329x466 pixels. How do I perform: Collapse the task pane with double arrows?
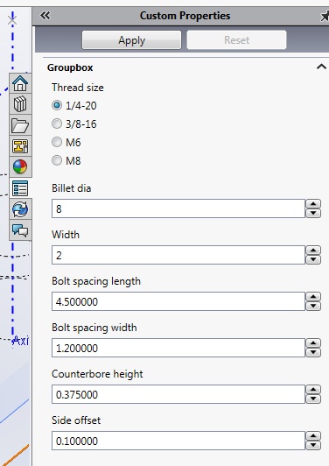pyautogui.click(x=45, y=16)
